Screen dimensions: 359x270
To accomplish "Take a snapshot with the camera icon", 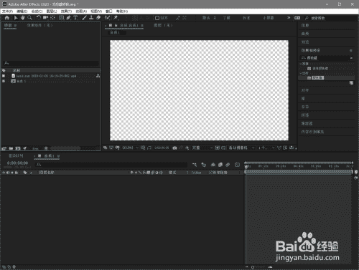I will 174,148.
